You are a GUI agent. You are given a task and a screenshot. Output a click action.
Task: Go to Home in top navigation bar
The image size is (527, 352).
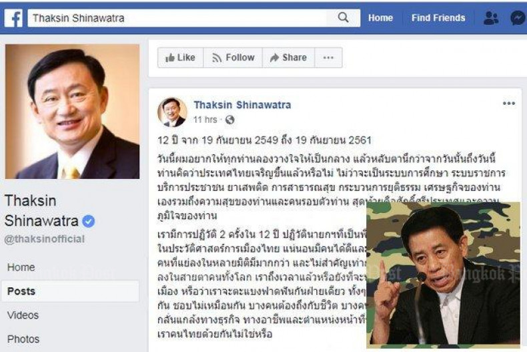coord(380,18)
